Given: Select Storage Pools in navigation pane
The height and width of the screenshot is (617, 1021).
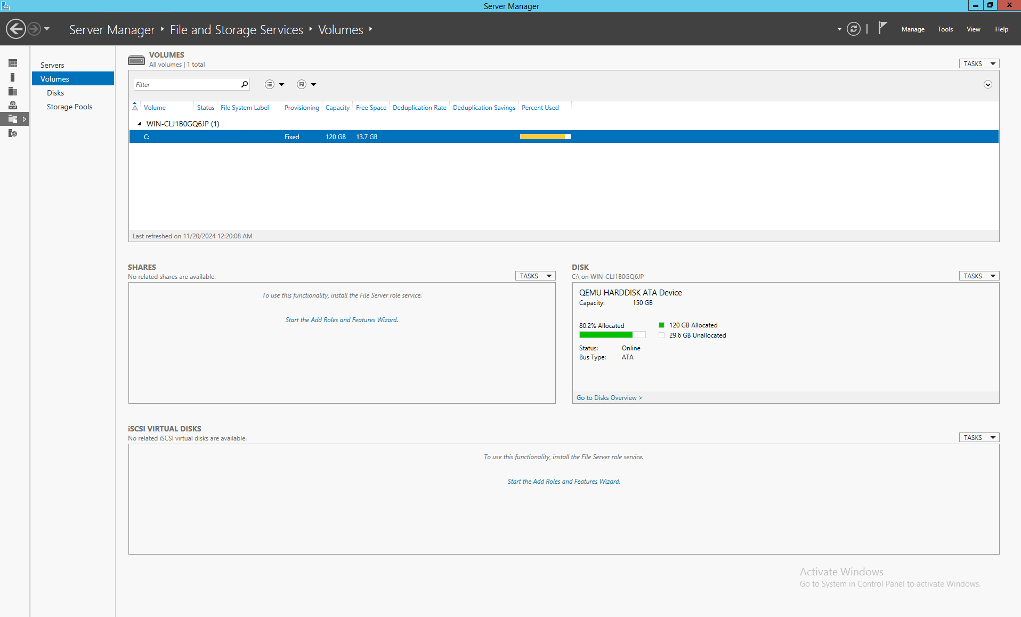Looking at the screenshot, I should pyautogui.click(x=70, y=107).
